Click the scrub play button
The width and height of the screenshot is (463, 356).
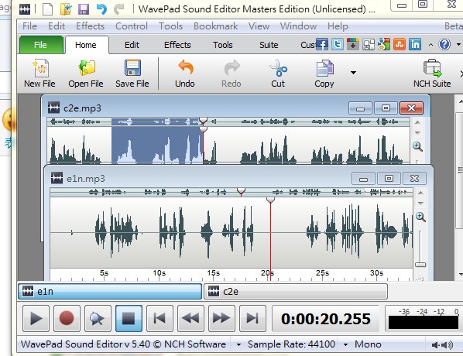coord(98,319)
